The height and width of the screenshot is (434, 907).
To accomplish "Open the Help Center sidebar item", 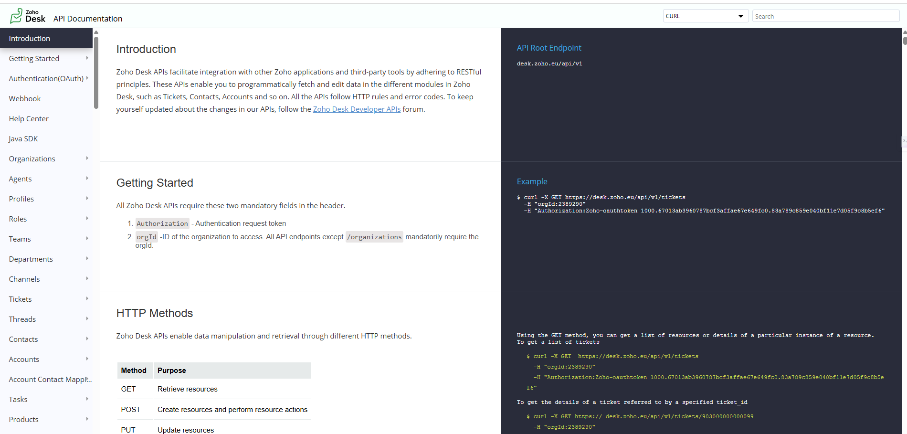I will point(29,118).
